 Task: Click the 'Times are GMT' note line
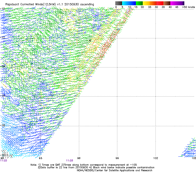83,165
